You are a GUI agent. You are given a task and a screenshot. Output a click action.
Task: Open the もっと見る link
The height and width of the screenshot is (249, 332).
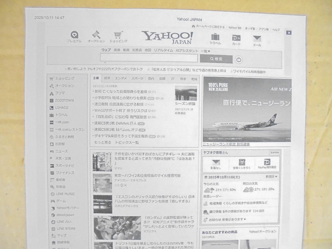pos(103,142)
